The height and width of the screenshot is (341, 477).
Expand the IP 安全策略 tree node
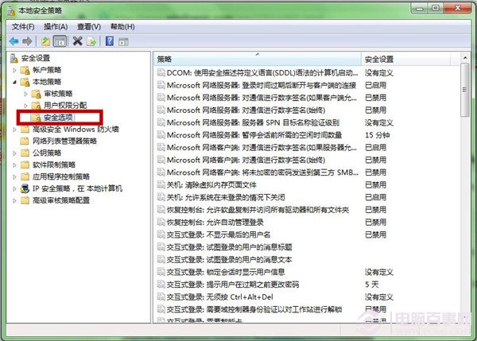(x=14, y=189)
